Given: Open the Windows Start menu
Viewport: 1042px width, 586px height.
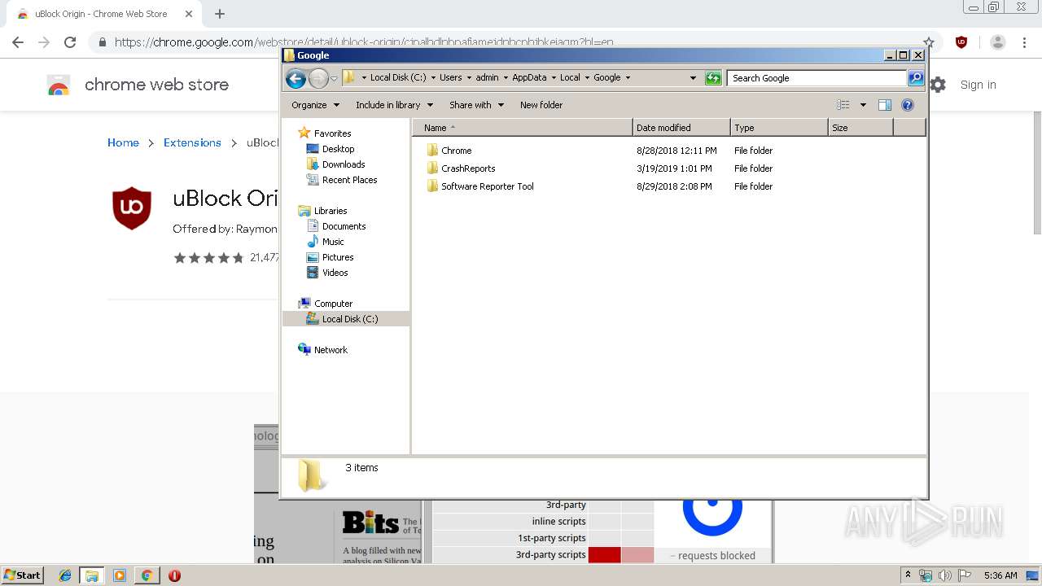Looking at the screenshot, I should (x=22, y=575).
